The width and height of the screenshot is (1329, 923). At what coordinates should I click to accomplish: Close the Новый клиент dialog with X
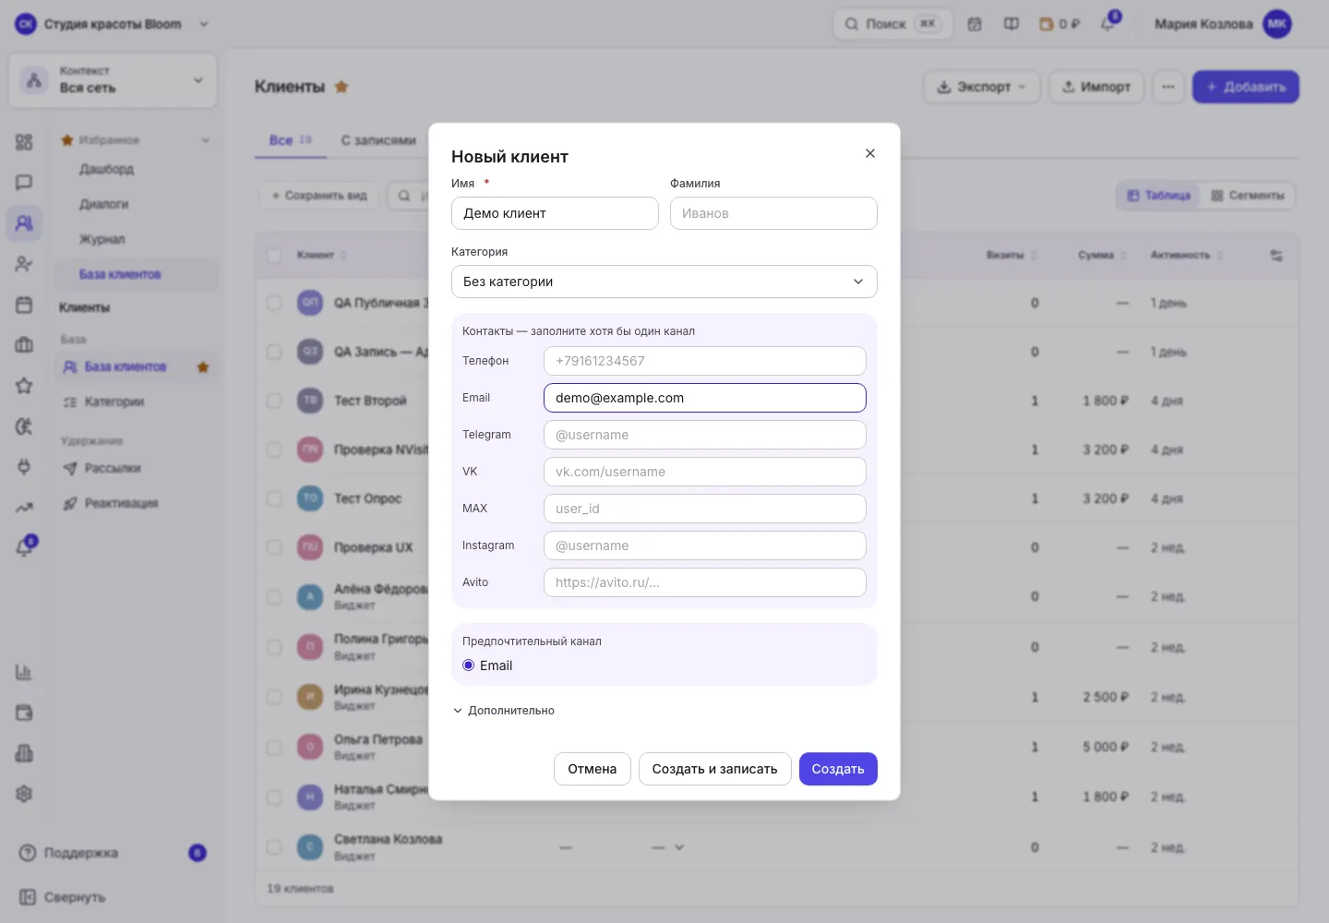click(x=870, y=153)
